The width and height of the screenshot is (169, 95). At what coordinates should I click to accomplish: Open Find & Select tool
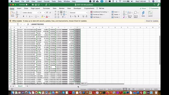(x=135, y=15)
